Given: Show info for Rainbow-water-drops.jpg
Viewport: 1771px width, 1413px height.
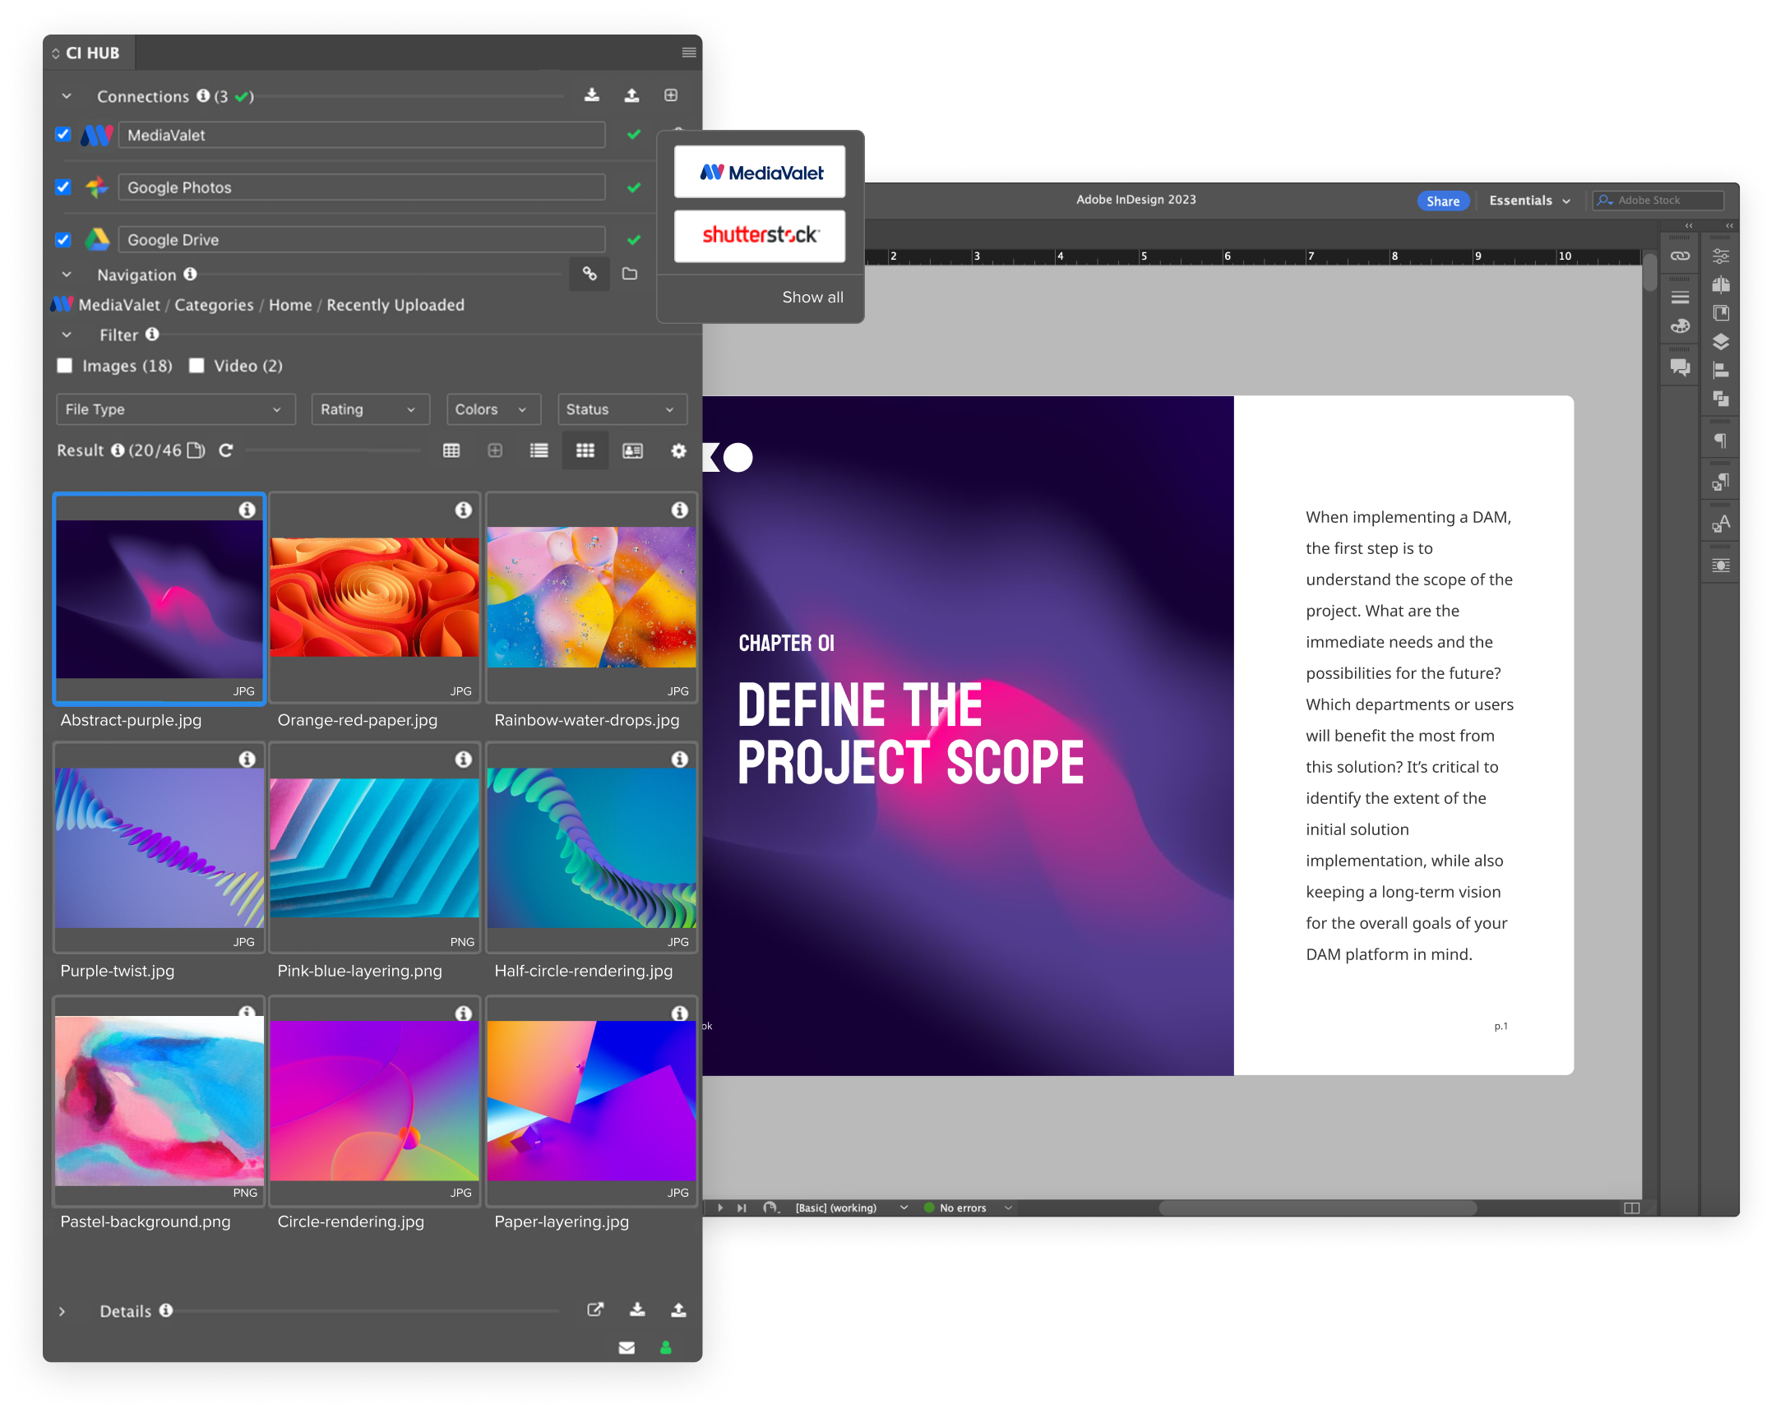Looking at the screenshot, I should [x=680, y=510].
